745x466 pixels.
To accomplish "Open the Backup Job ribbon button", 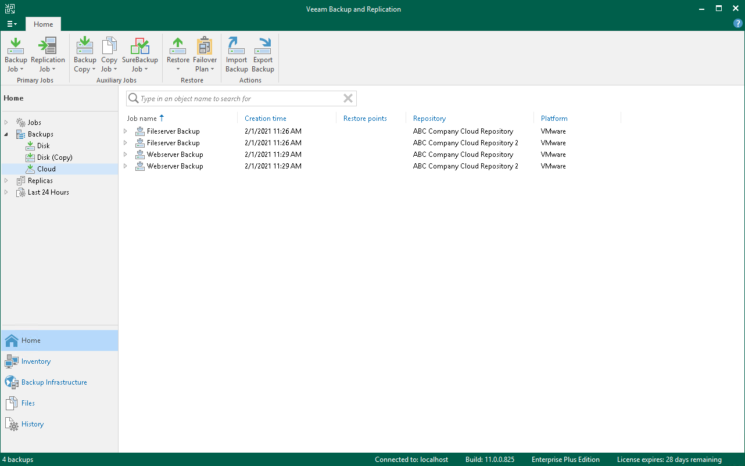I will pyautogui.click(x=16, y=55).
